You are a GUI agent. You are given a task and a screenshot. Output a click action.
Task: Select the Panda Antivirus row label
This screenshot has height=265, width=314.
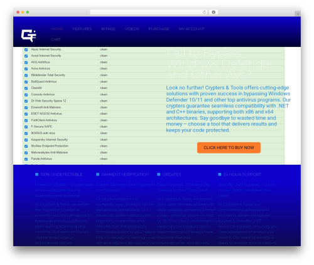41,158
